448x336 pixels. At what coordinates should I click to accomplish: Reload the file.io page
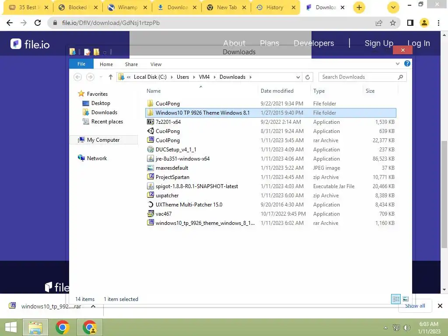click(x=38, y=23)
